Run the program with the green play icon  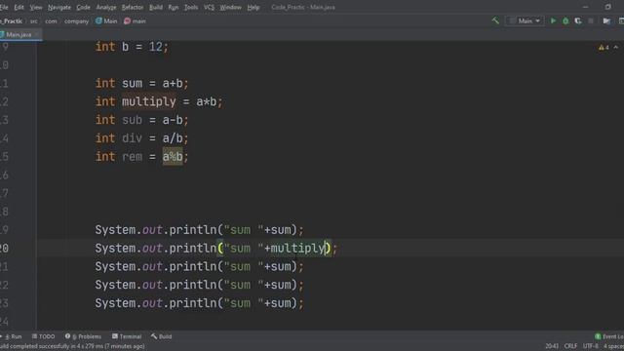(x=553, y=20)
